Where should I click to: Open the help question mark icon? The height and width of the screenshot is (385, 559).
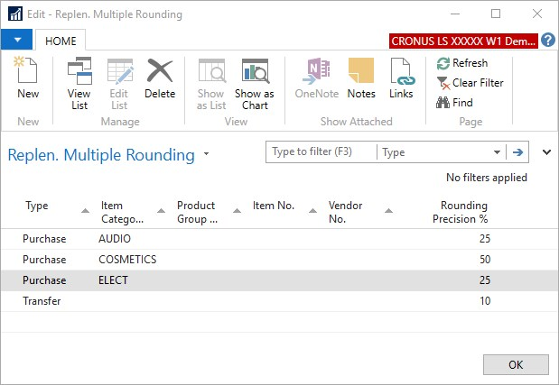pyautogui.click(x=548, y=40)
